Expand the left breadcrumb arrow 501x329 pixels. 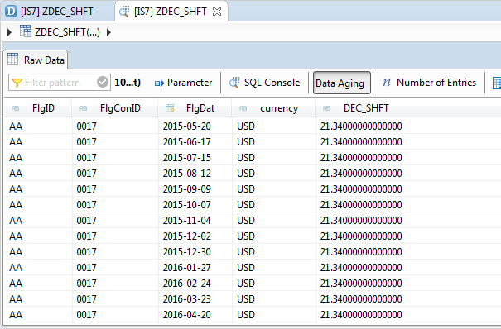tap(9, 32)
